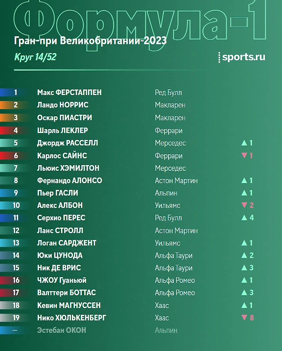
Task: Click the red position 4 Ferrari badge
Action: (15, 130)
